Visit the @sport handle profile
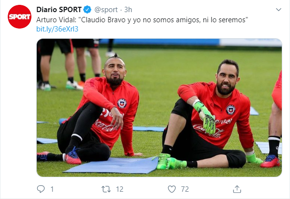The width and height of the screenshot is (290, 199). (106, 10)
